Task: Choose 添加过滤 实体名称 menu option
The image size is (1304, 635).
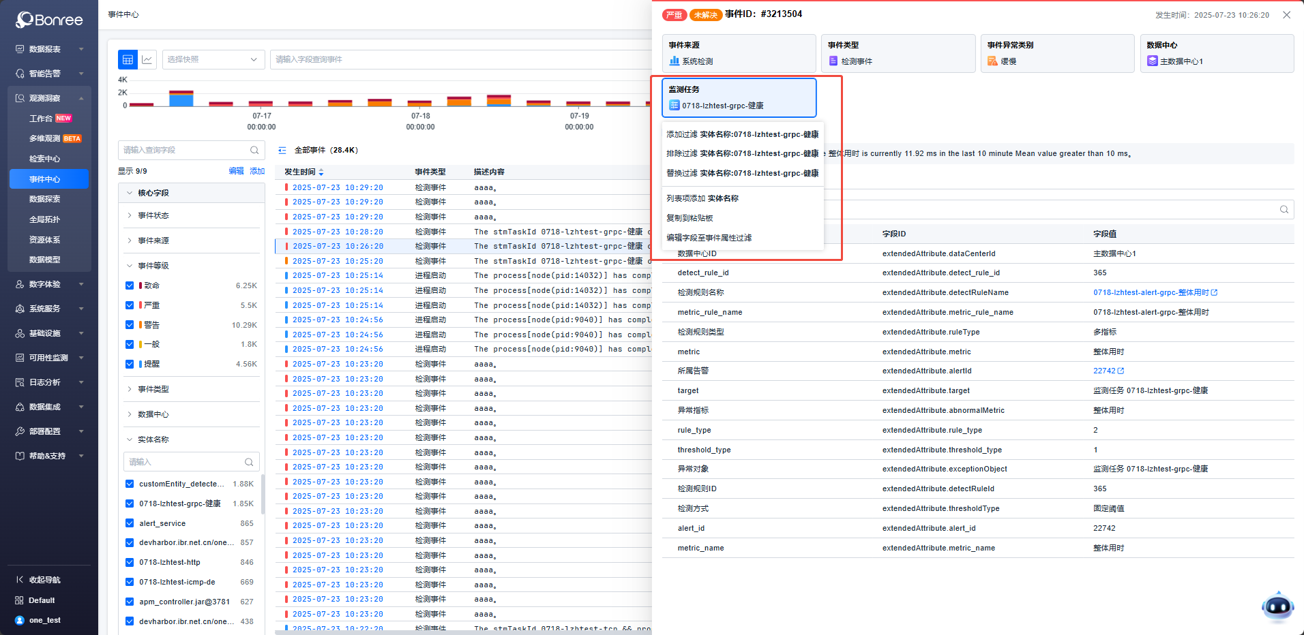Action: pos(742,135)
